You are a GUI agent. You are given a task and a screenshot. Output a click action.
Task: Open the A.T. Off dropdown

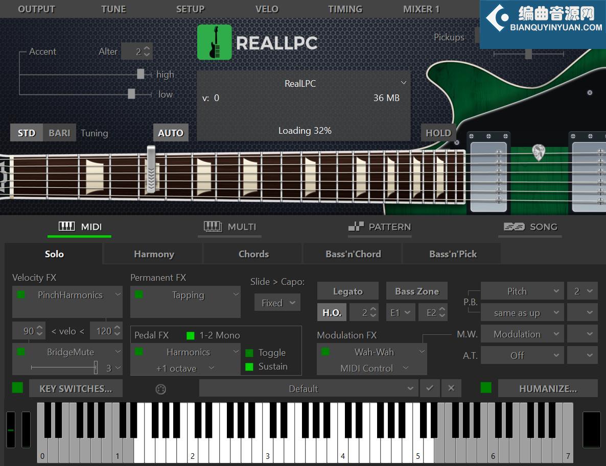click(x=522, y=355)
